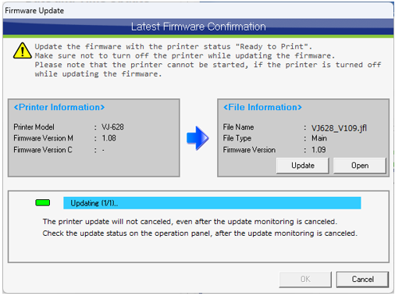Select the file name VJ628_V109.jfl
This screenshot has width=395, height=296.
coord(339,128)
